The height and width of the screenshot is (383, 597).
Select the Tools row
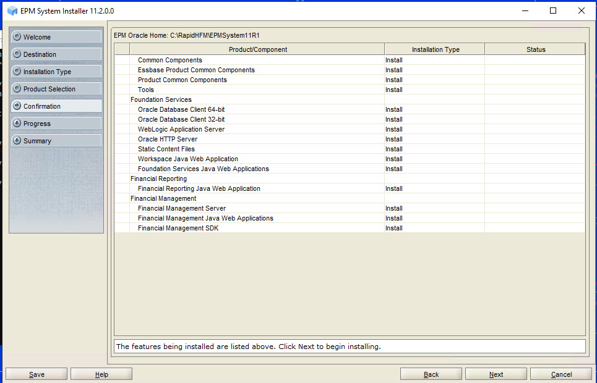[x=350, y=90]
